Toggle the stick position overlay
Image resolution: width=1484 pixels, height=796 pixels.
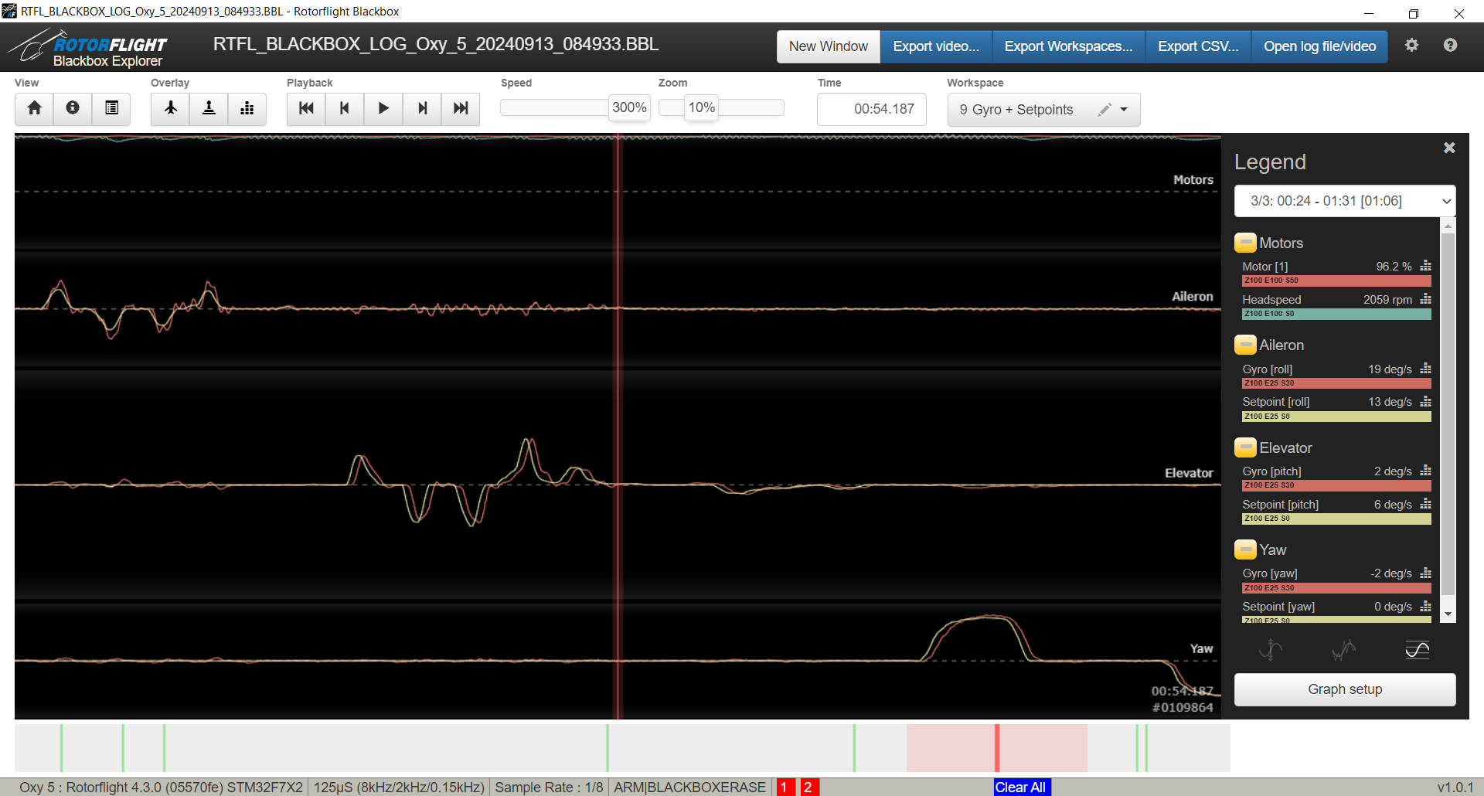coord(209,109)
